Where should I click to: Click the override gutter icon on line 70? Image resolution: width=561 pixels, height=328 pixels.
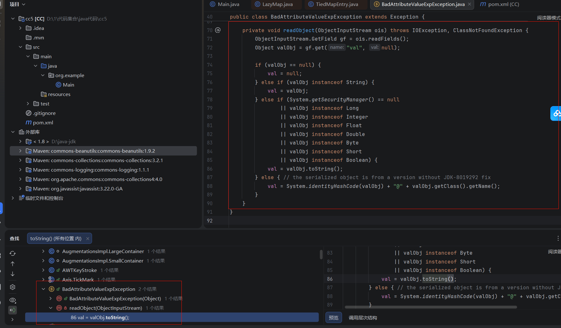pyautogui.click(x=218, y=30)
